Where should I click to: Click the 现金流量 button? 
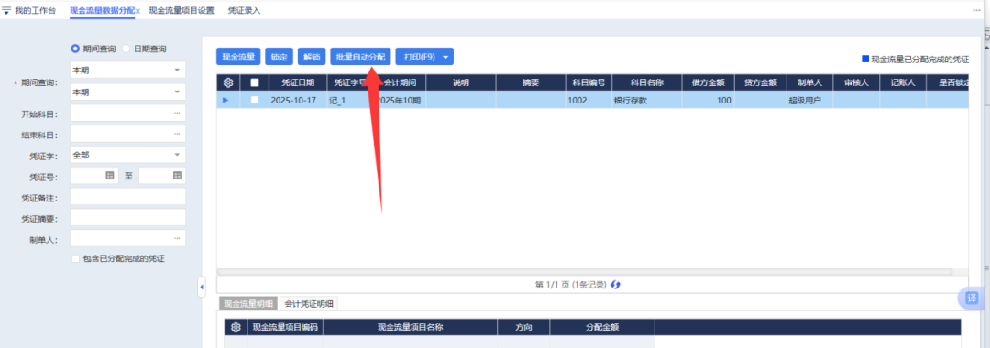coord(238,57)
